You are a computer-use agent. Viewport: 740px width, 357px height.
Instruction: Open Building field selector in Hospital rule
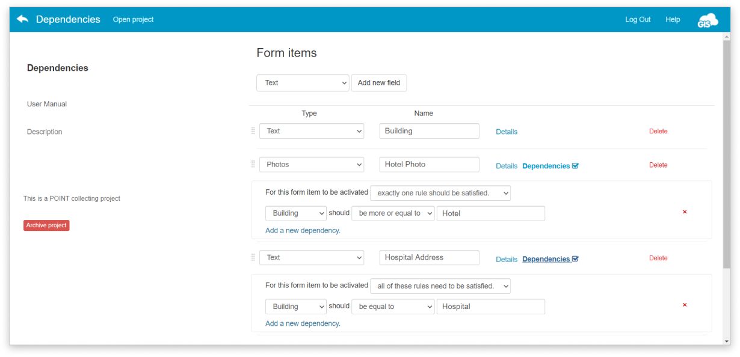(296, 307)
